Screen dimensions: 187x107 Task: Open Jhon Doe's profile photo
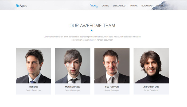[x=33, y=66]
